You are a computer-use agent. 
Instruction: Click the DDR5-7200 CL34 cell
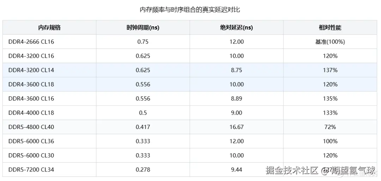(31, 170)
